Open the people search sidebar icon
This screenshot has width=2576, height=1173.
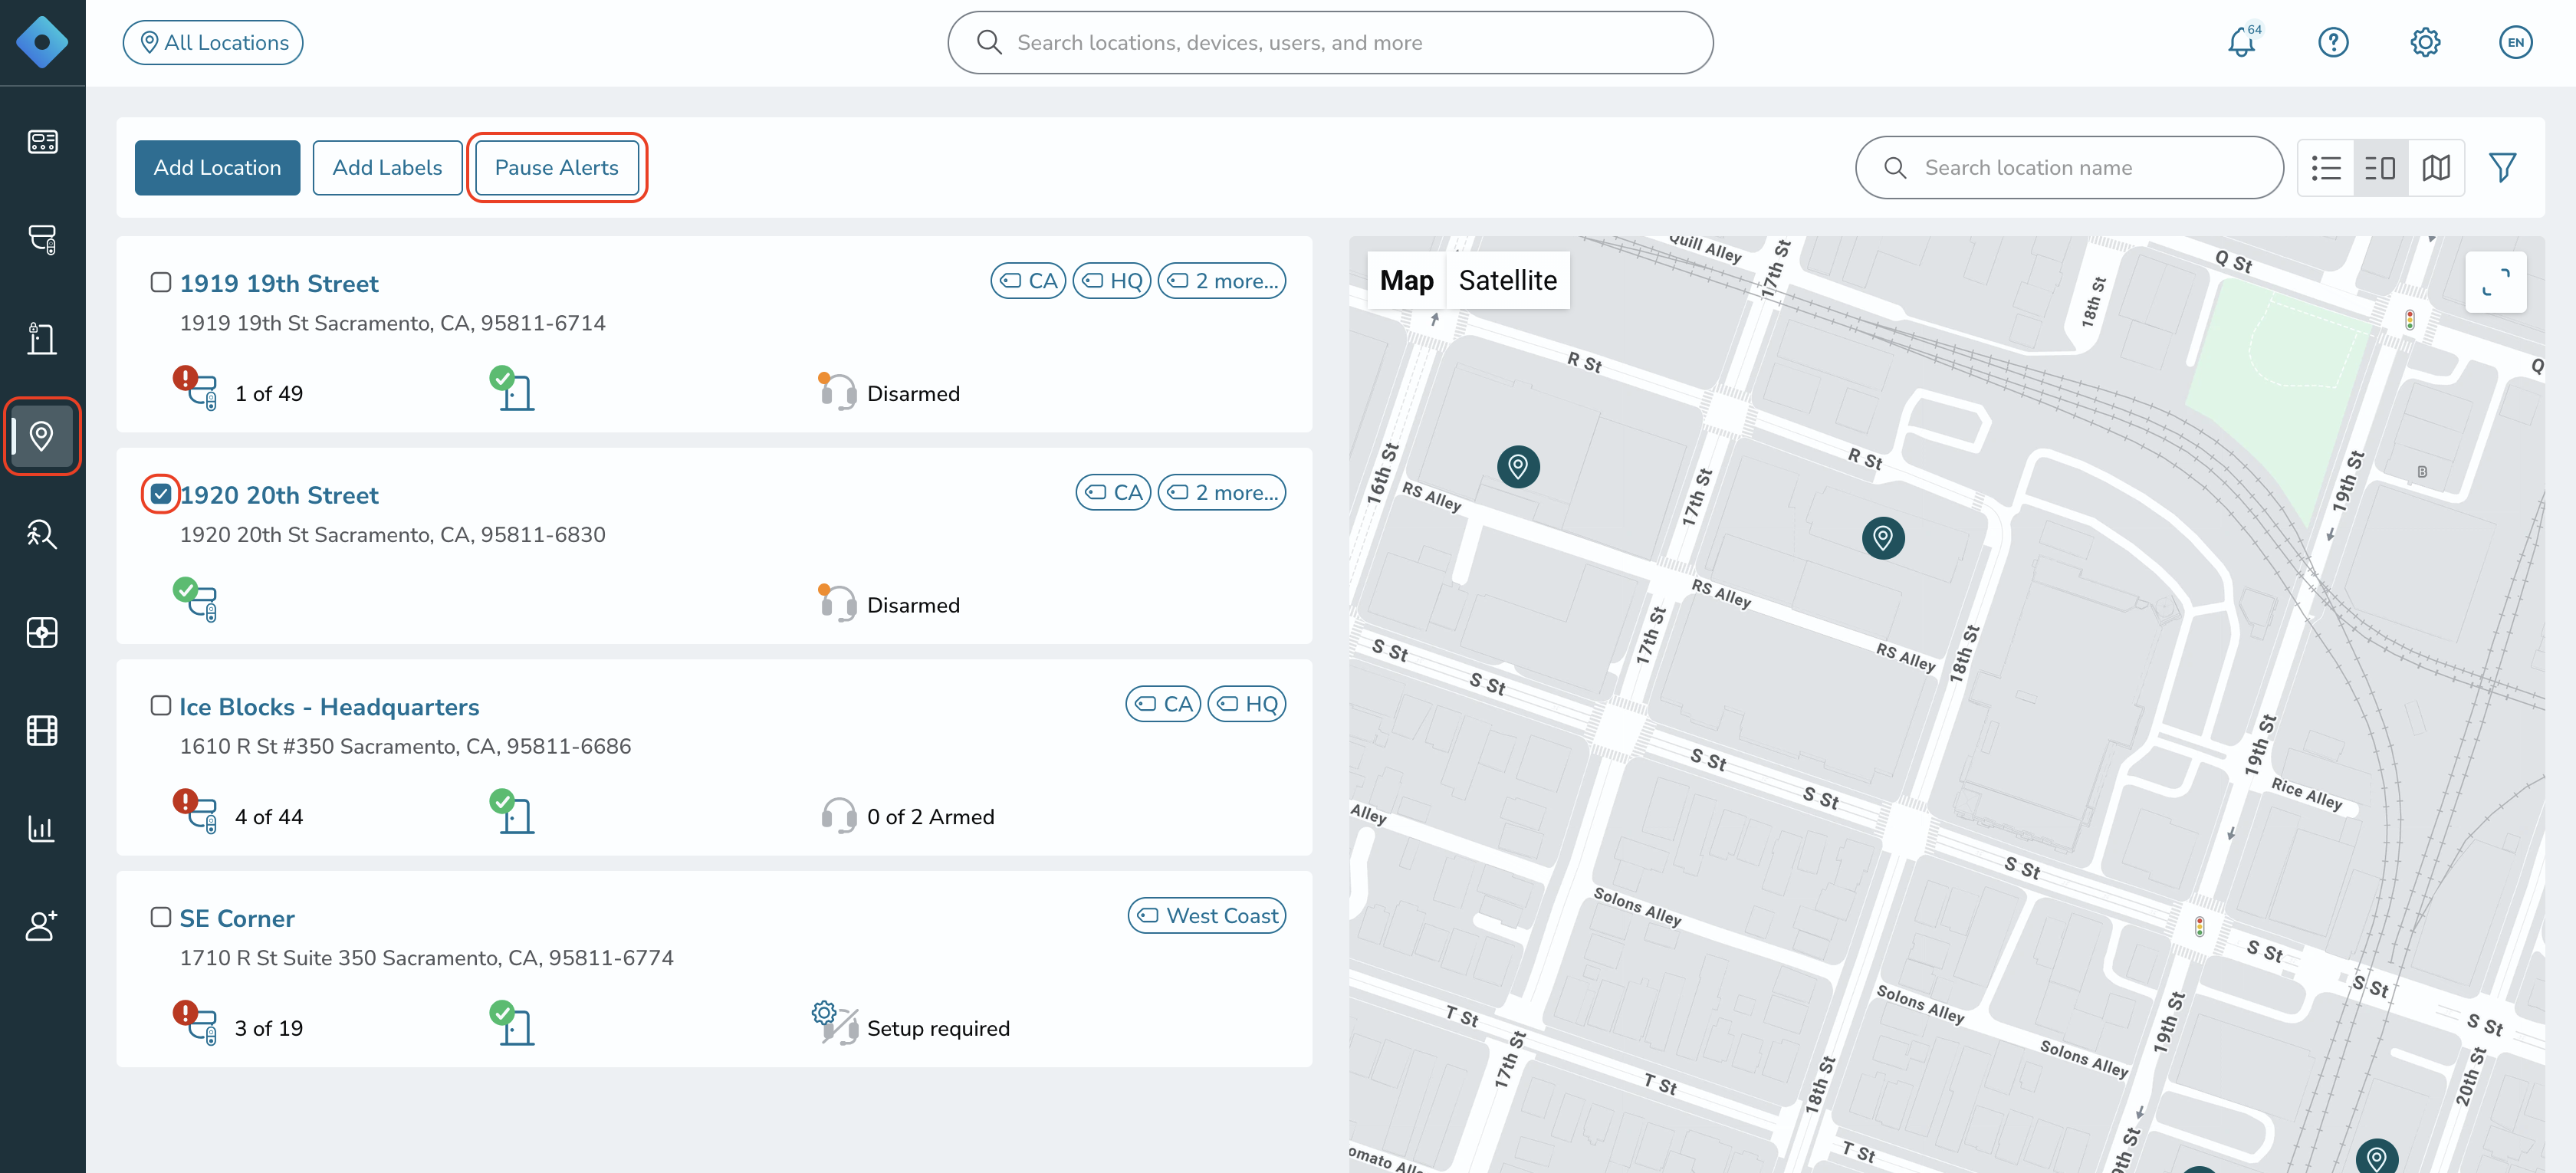[42, 534]
